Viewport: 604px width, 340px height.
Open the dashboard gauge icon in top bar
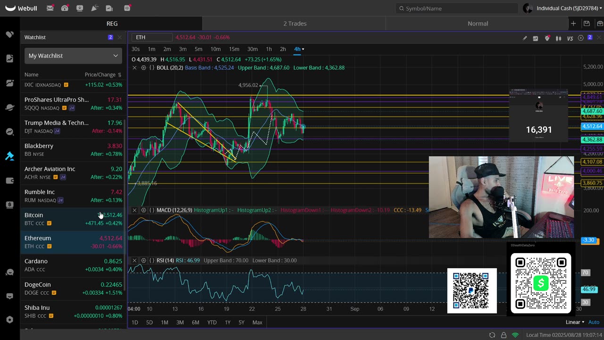tap(65, 8)
